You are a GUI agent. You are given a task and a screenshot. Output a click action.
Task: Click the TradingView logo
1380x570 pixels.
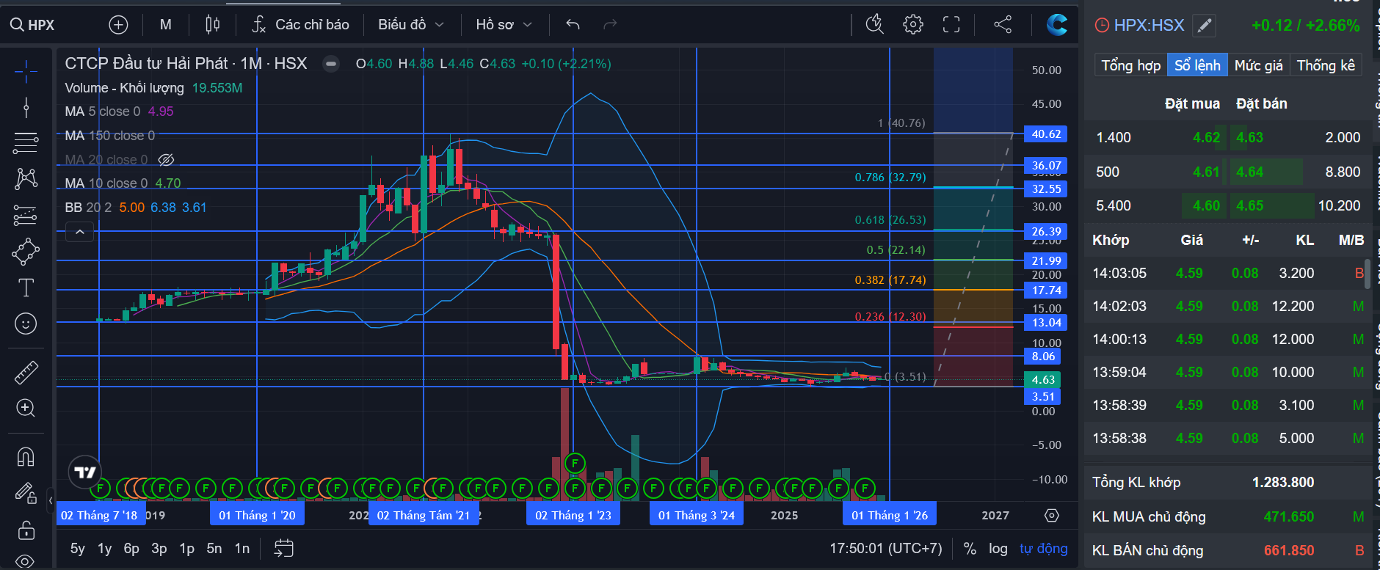coord(85,472)
